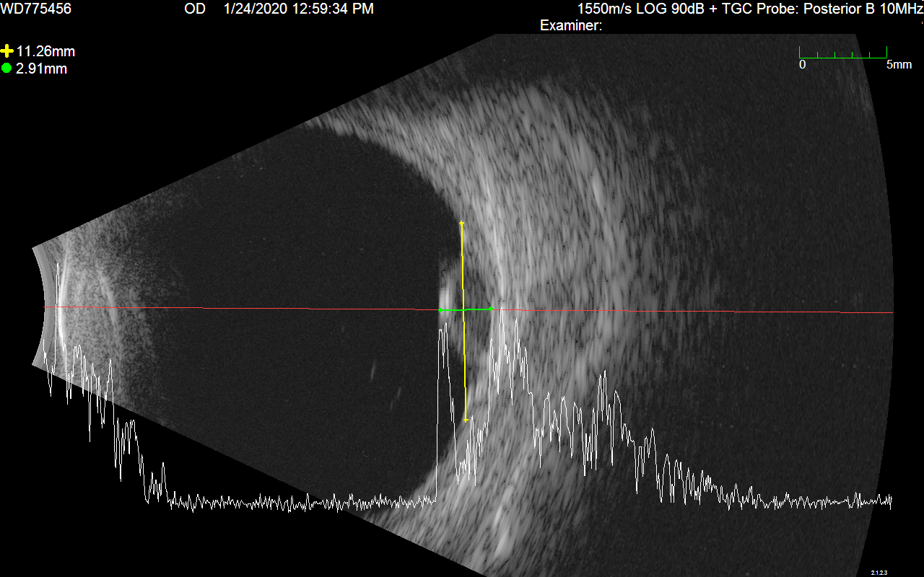Click the 2.91mm measurement readout

pos(42,69)
